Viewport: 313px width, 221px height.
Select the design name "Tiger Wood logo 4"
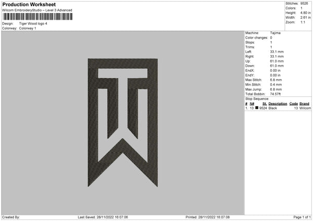pyautogui.click(x=33, y=23)
